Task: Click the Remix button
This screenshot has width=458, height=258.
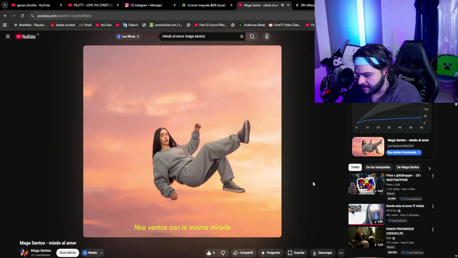Action: pos(90,253)
